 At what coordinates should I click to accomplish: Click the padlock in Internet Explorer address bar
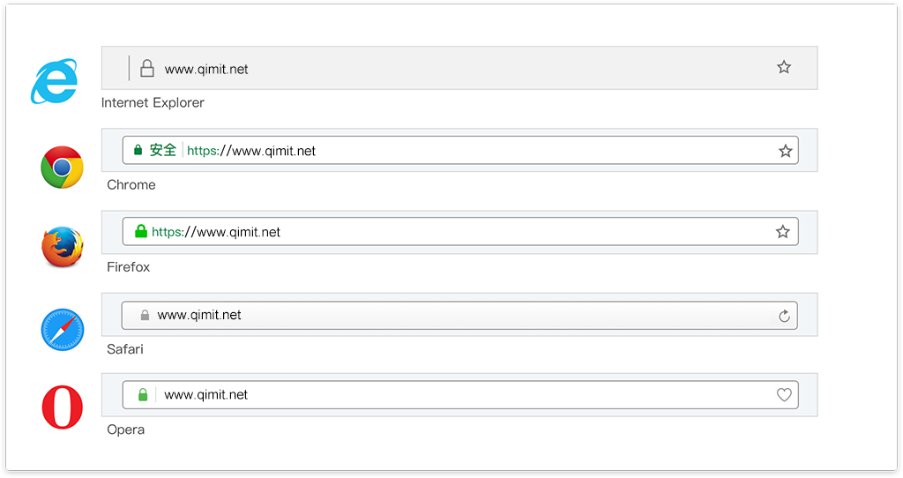tap(147, 68)
